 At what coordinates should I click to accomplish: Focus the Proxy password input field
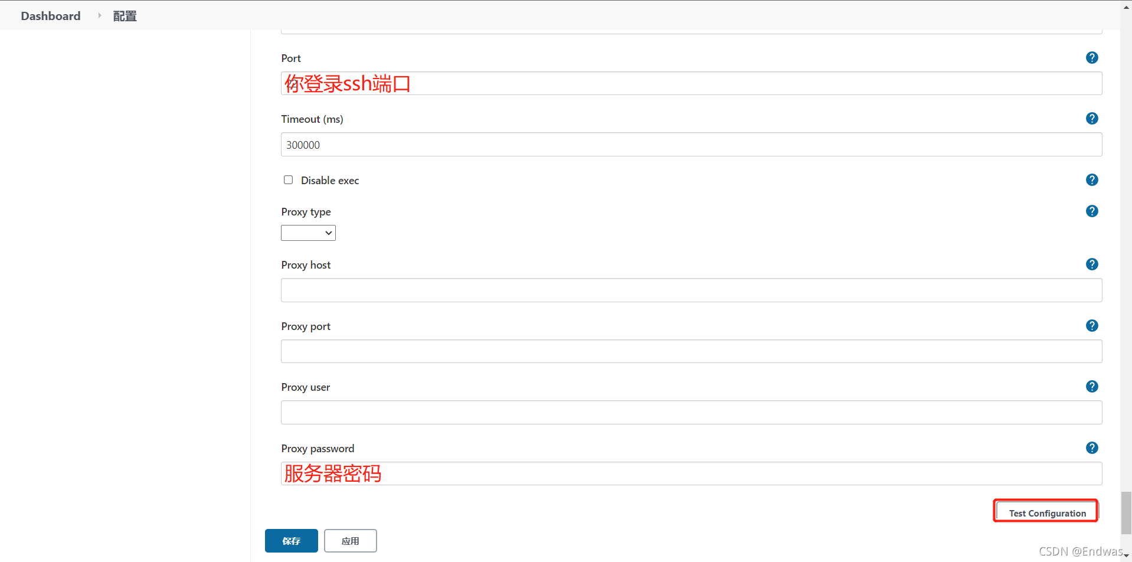[691, 473]
